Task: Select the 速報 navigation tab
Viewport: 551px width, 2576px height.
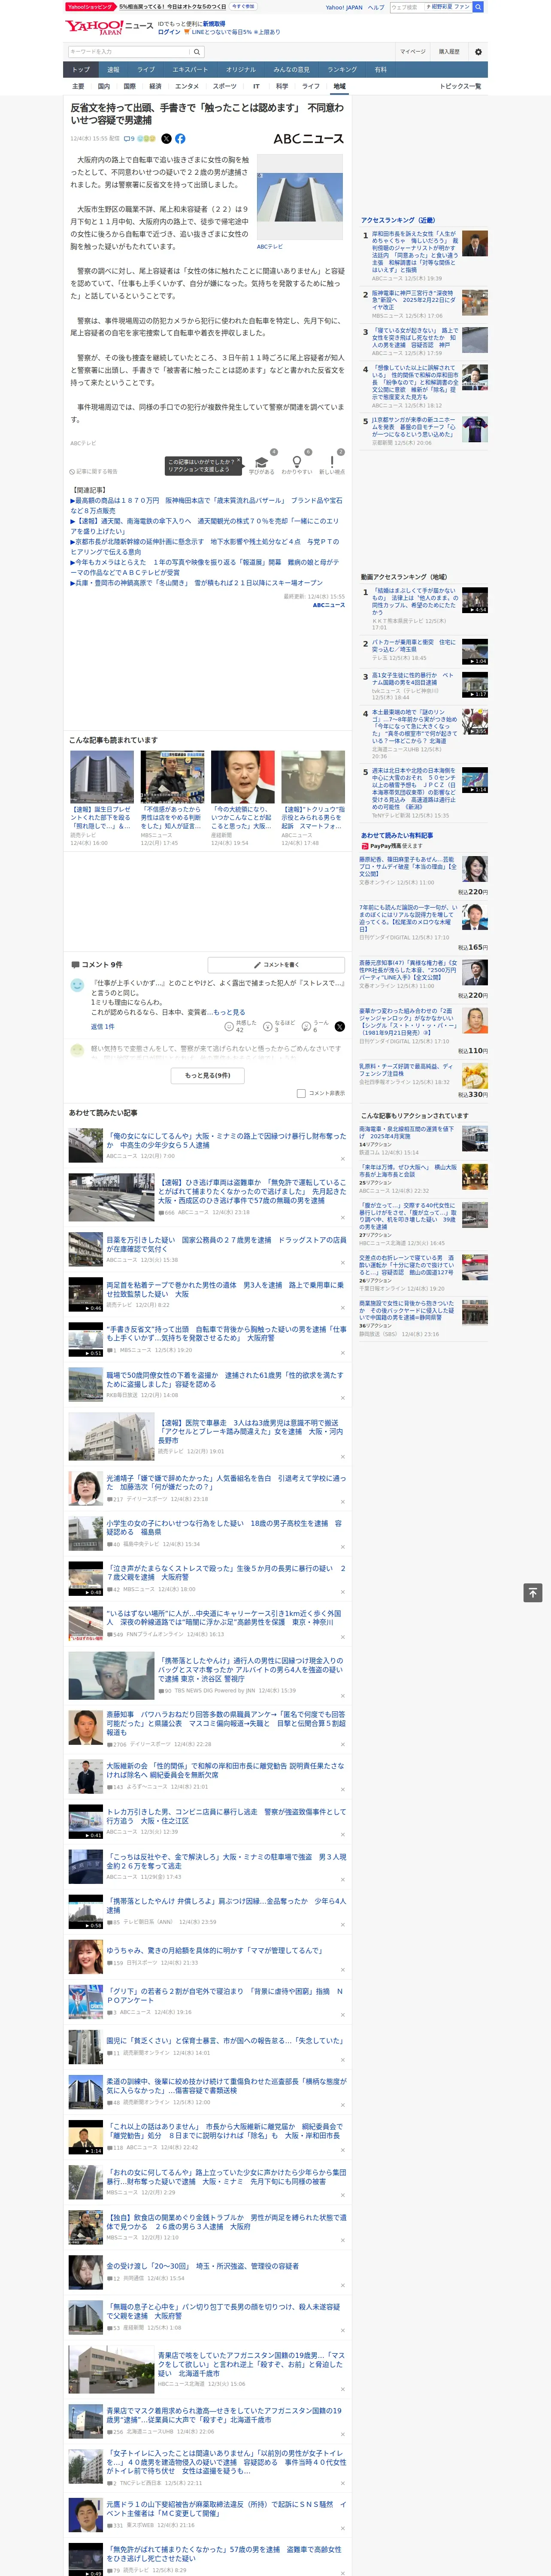Action: pos(113,70)
